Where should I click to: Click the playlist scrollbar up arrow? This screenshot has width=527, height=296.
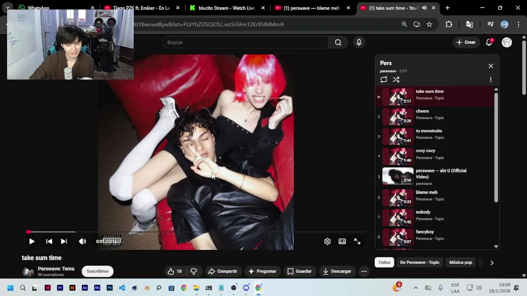[x=496, y=89]
